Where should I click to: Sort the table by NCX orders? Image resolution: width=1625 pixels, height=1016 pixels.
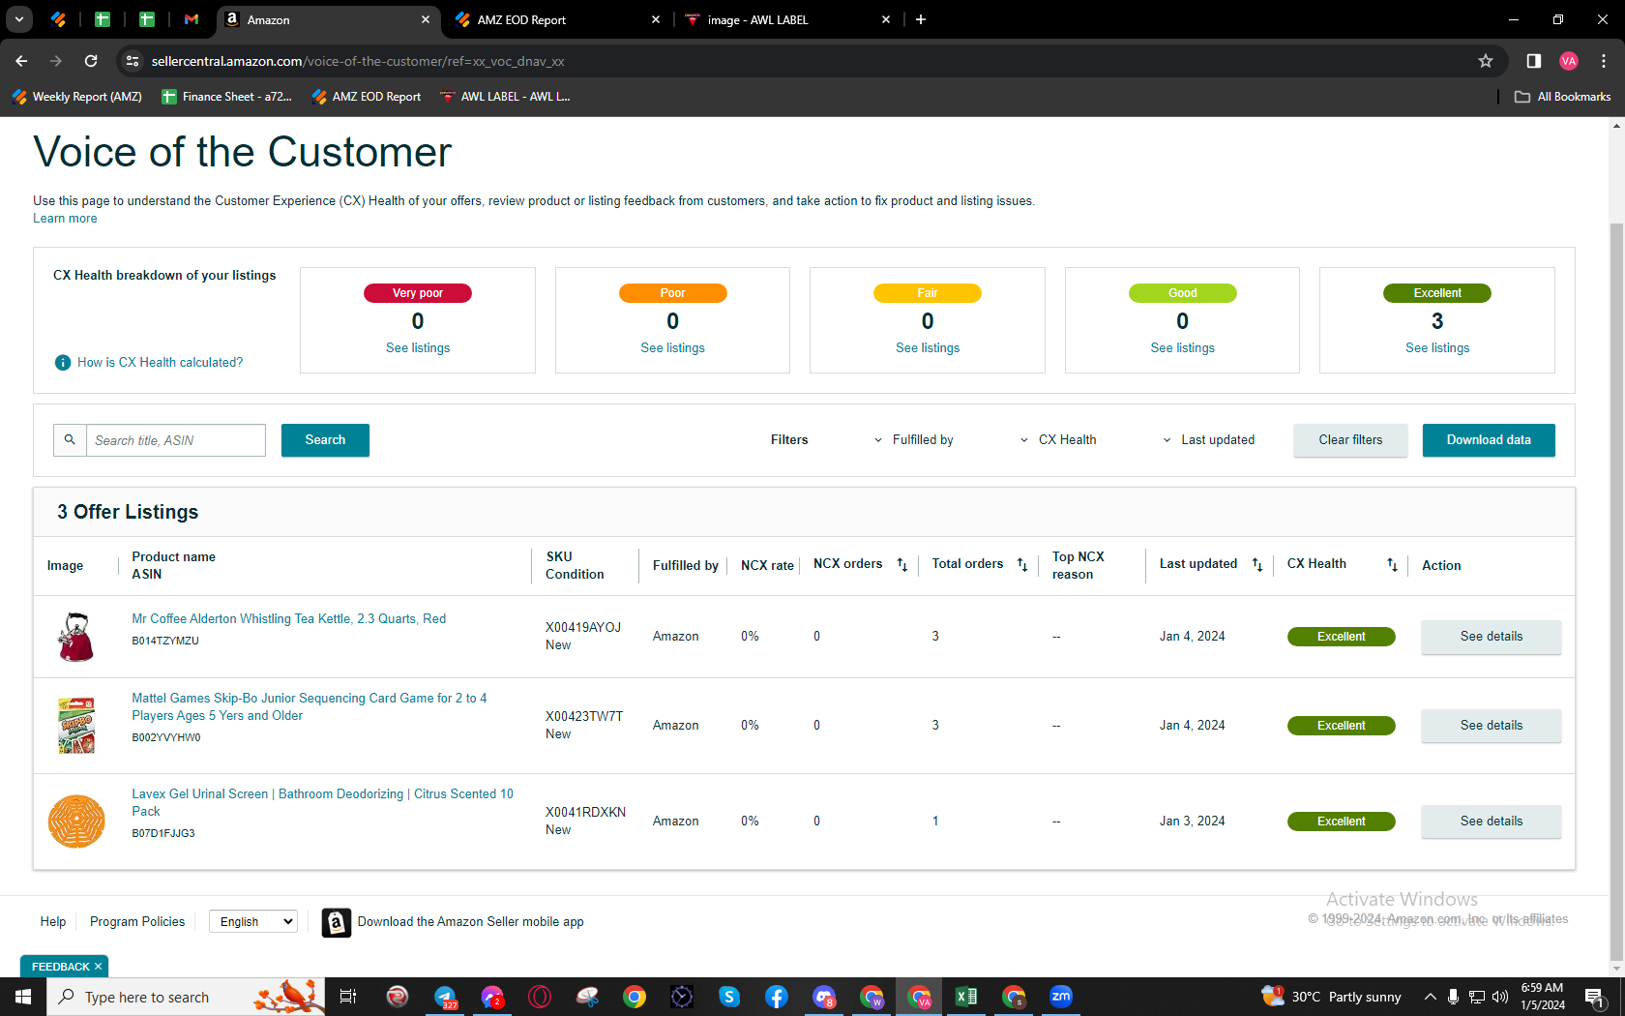[901, 565]
